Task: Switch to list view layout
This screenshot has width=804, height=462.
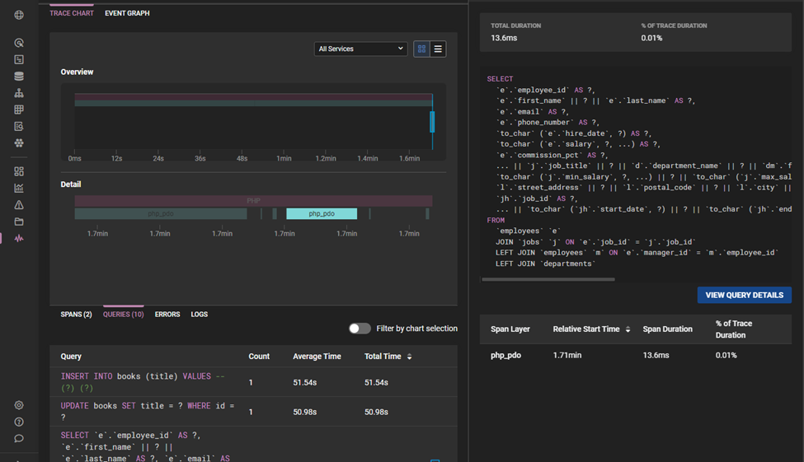Action: [x=438, y=49]
